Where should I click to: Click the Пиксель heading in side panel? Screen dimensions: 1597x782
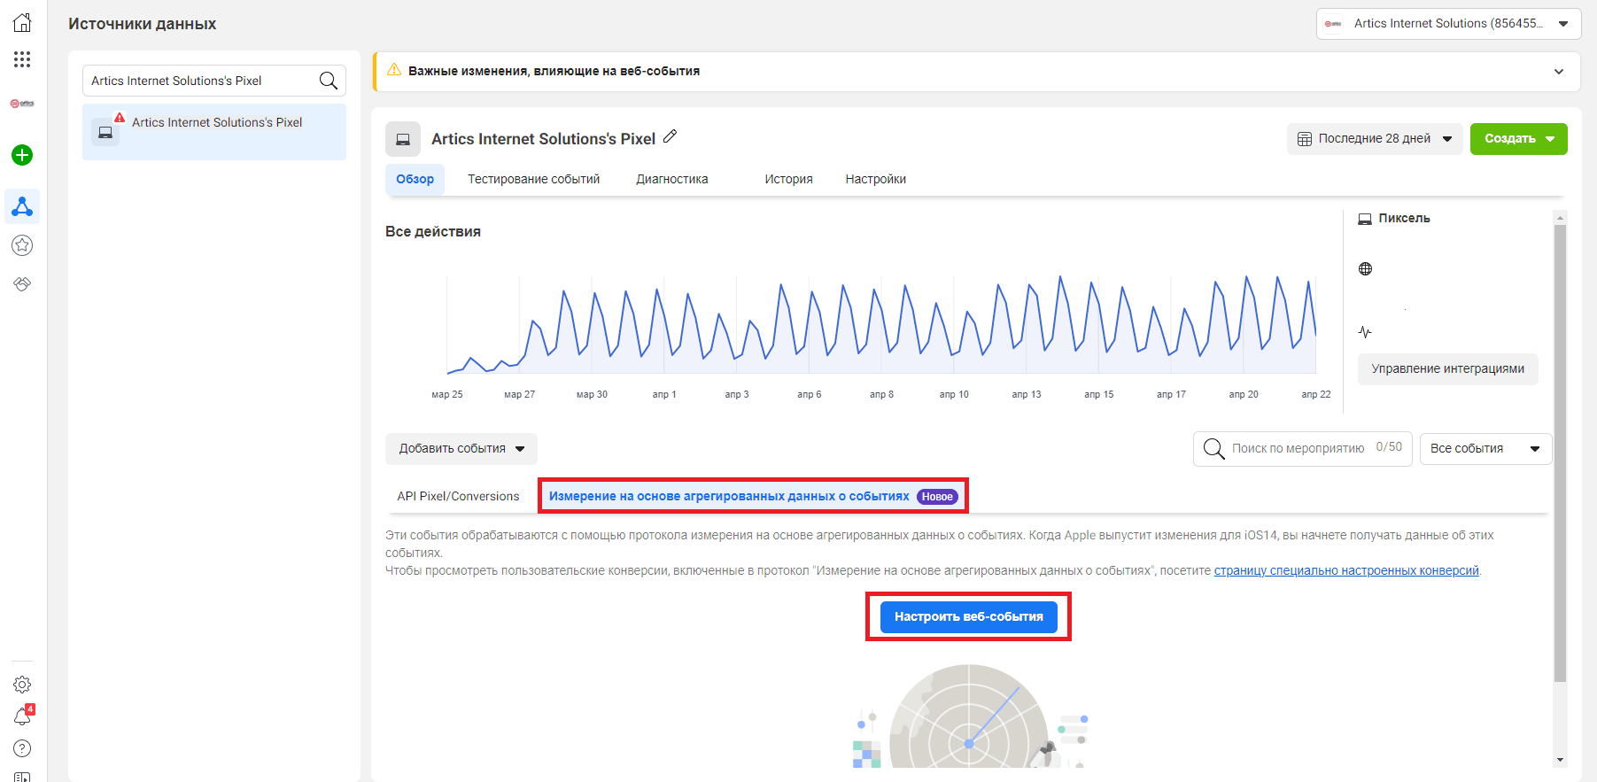pyautogui.click(x=1404, y=218)
